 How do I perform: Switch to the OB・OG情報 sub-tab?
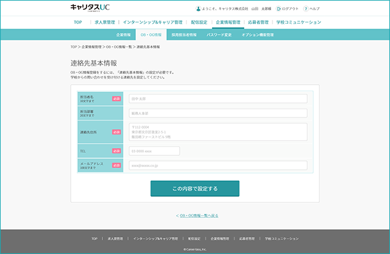151,35
